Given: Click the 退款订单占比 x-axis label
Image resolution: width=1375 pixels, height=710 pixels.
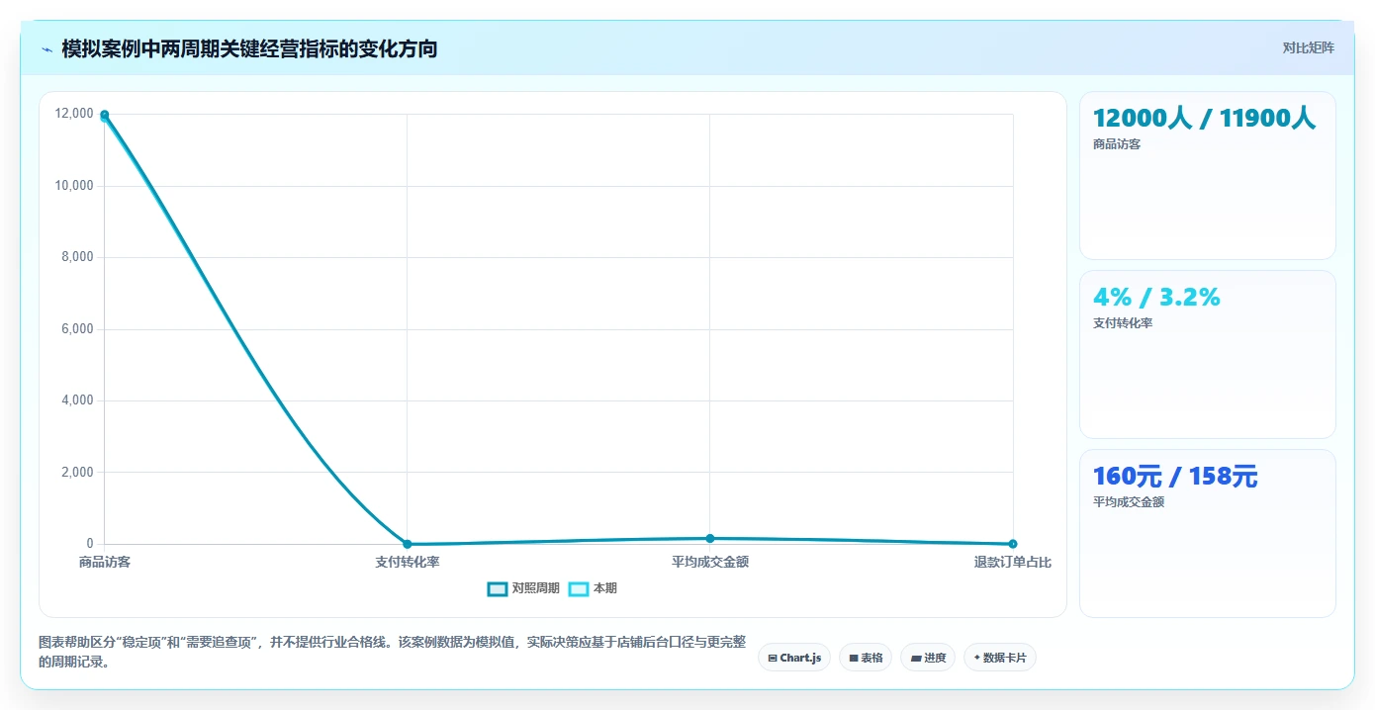Looking at the screenshot, I should click(x=1013, y=562).
